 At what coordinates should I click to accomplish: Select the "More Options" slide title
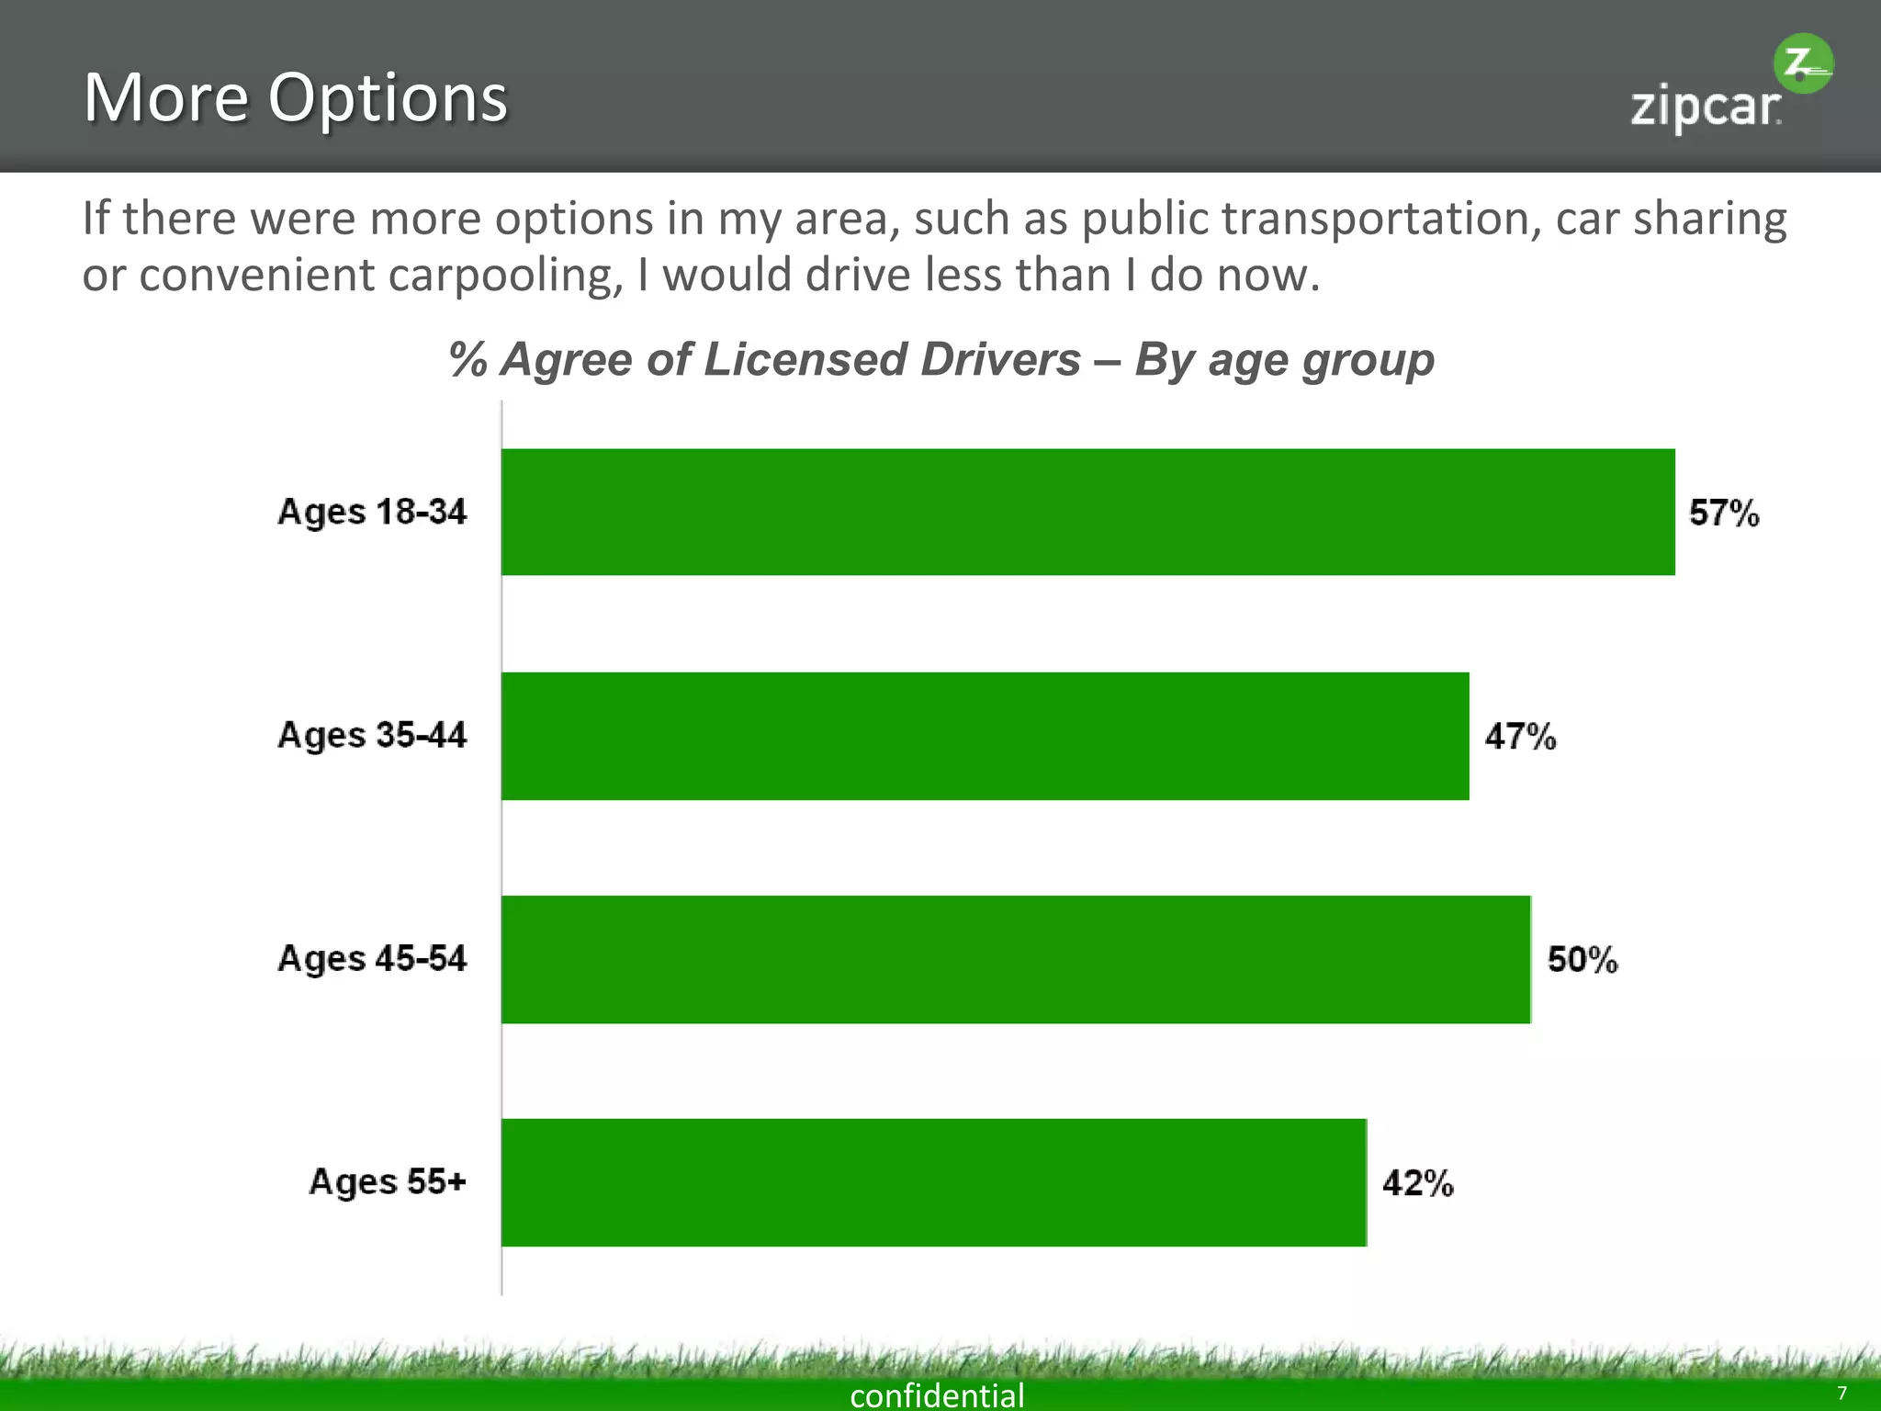click(295, 97)
